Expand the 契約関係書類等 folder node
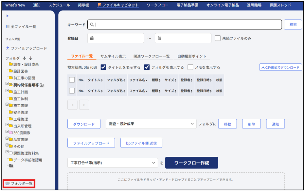 (7, 83)
